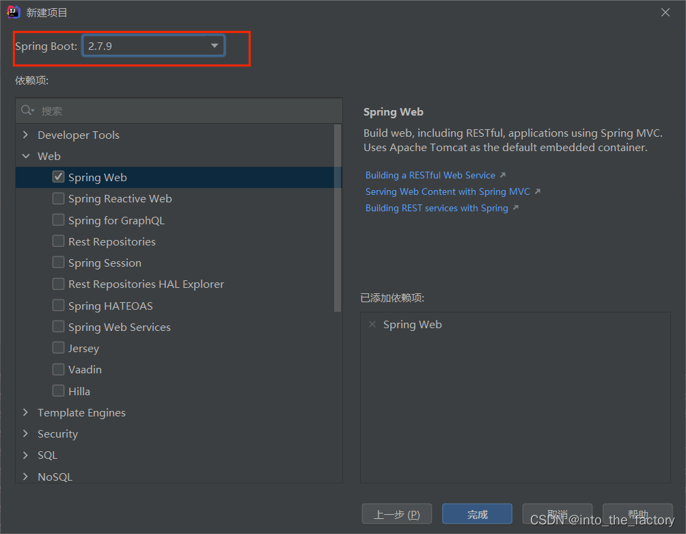Collapse the Web category
Screen dimensions: 686x534
pyautogui.click(x=26, y=156)
